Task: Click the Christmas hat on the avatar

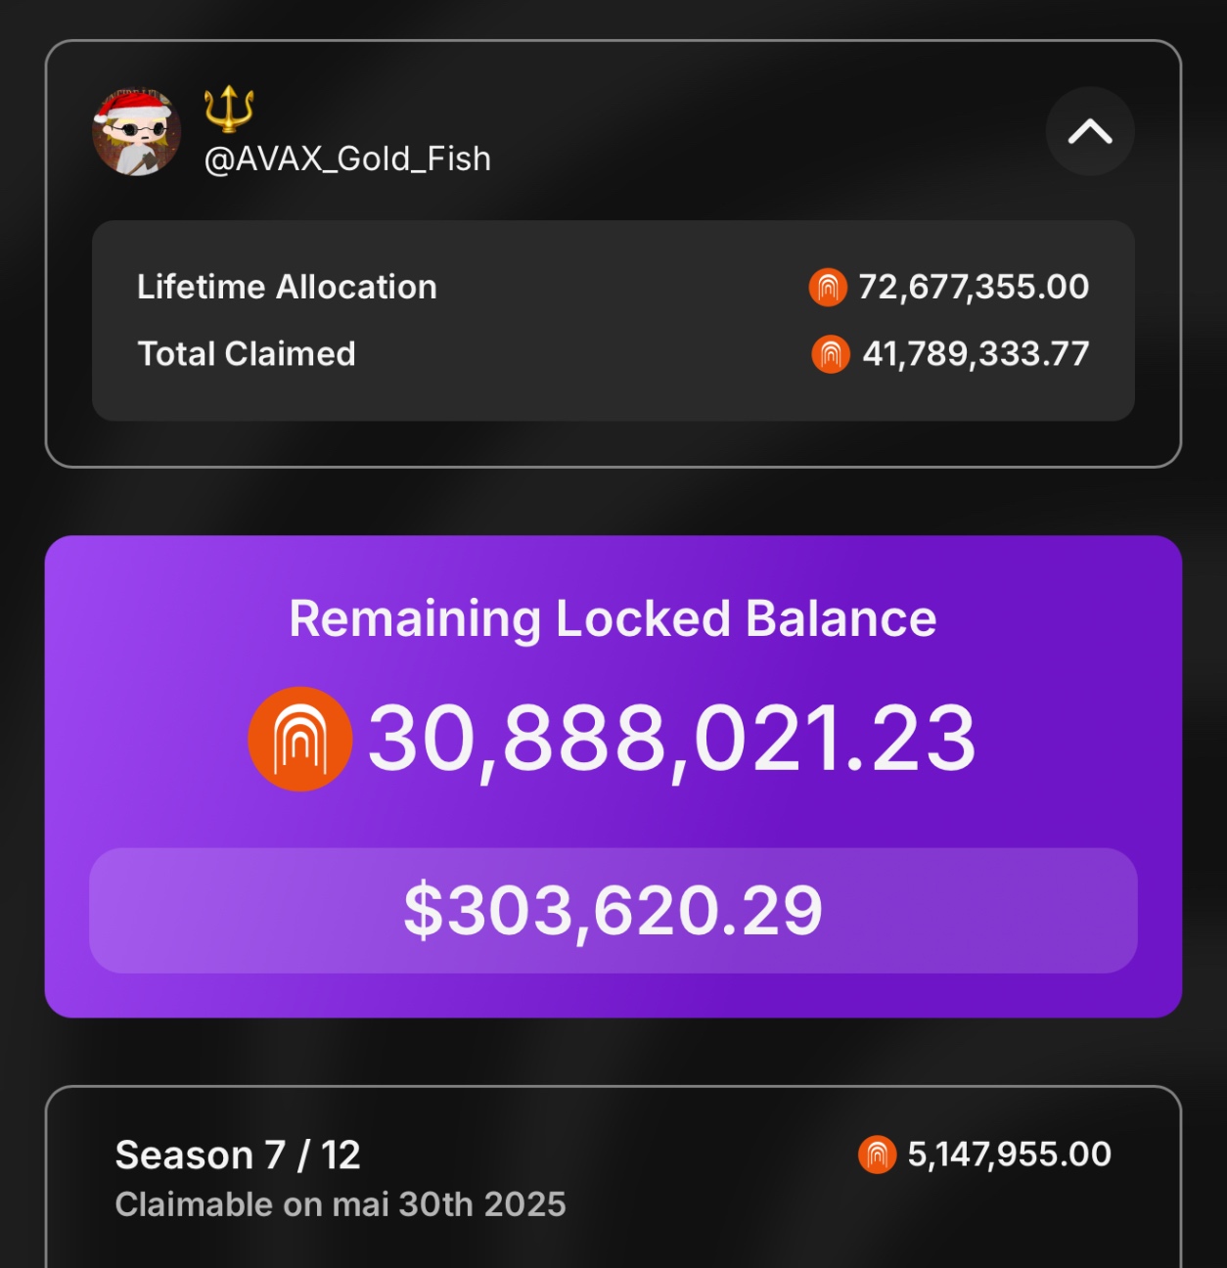Action: [134, 104]
